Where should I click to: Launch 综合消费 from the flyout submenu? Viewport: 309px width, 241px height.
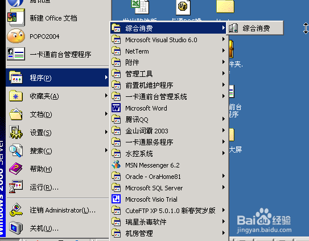pos(255,28)
